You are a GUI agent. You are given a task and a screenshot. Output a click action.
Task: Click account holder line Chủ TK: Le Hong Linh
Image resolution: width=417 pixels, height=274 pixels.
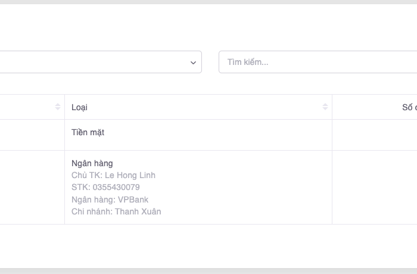coord(113,175)
